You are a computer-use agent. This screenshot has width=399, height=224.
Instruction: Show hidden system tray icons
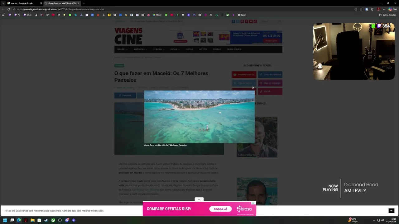point(373,220)
